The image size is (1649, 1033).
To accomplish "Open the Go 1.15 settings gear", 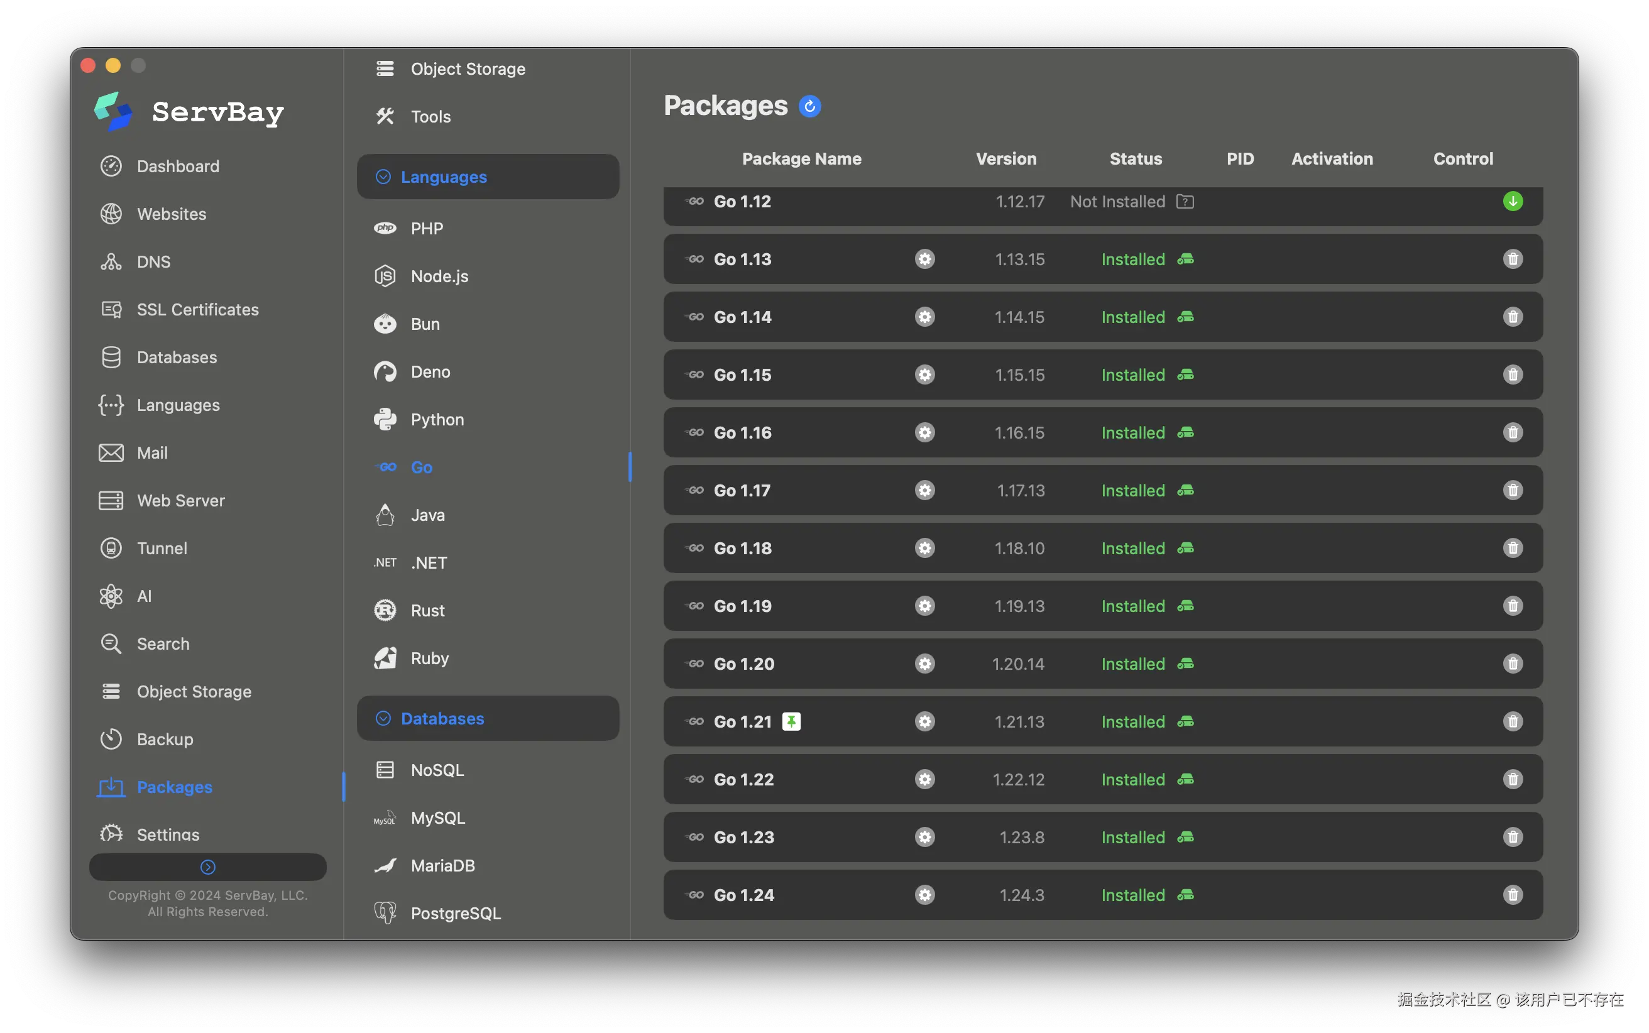I will click(924, 375).
